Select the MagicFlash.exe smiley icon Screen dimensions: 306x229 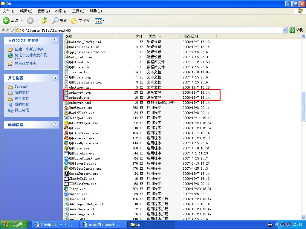[66, 113]
